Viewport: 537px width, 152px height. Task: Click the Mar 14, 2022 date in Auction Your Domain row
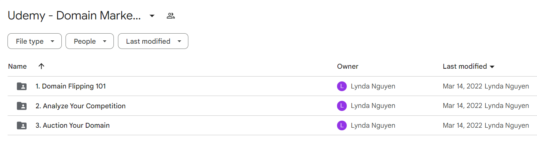click(x=462, y=125)
